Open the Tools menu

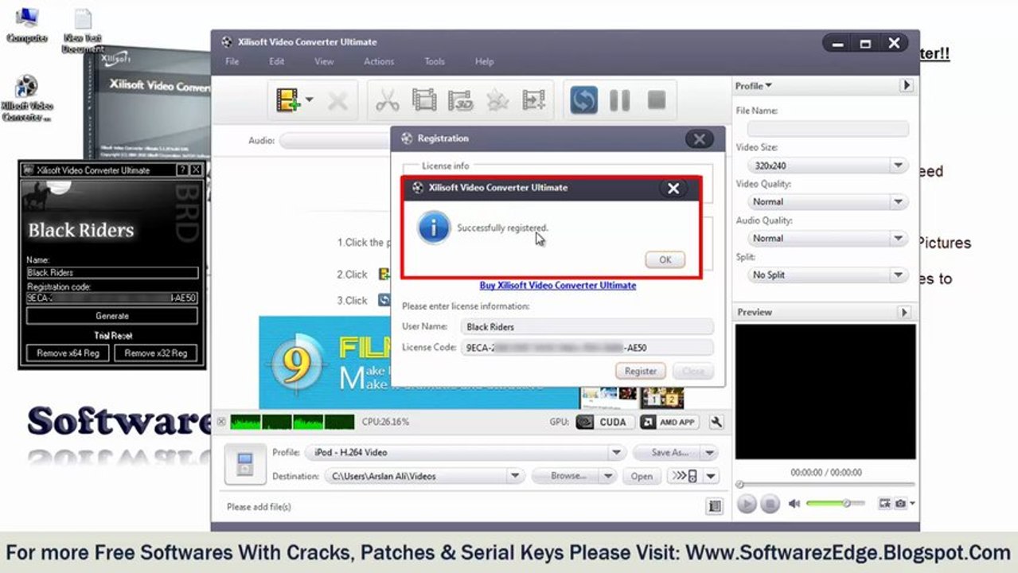tap(435, 61)
